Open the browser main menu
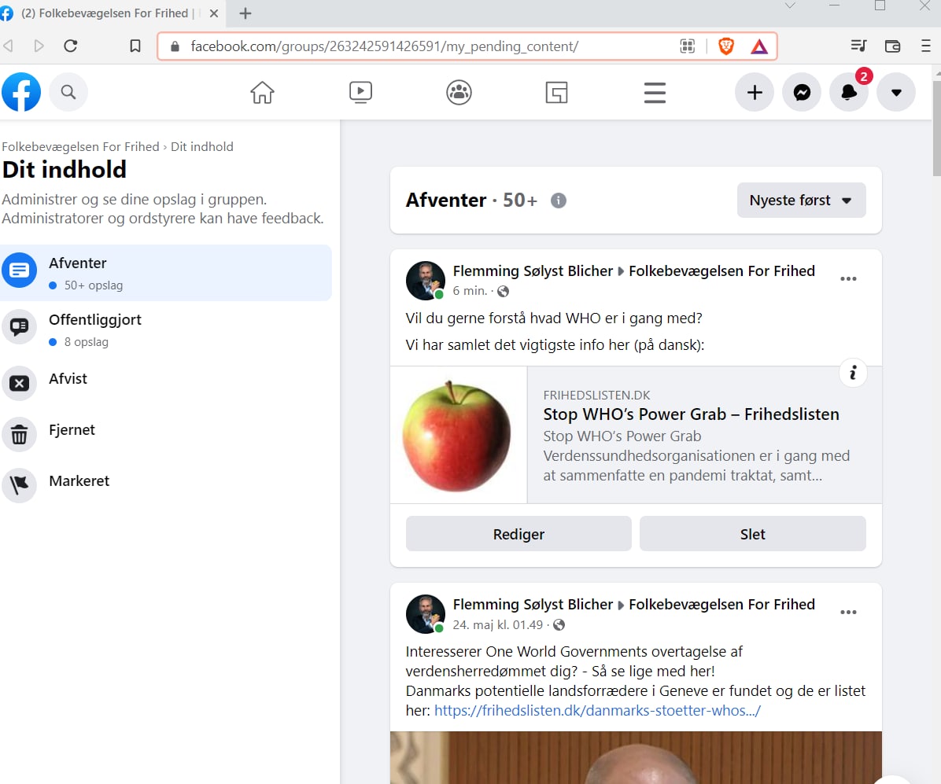The width and height of the screenshot is (941, 784). tap(926, 46)
